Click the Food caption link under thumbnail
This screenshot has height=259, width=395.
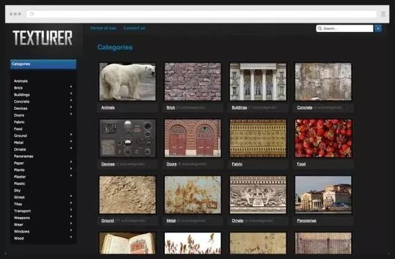(301, 164)
